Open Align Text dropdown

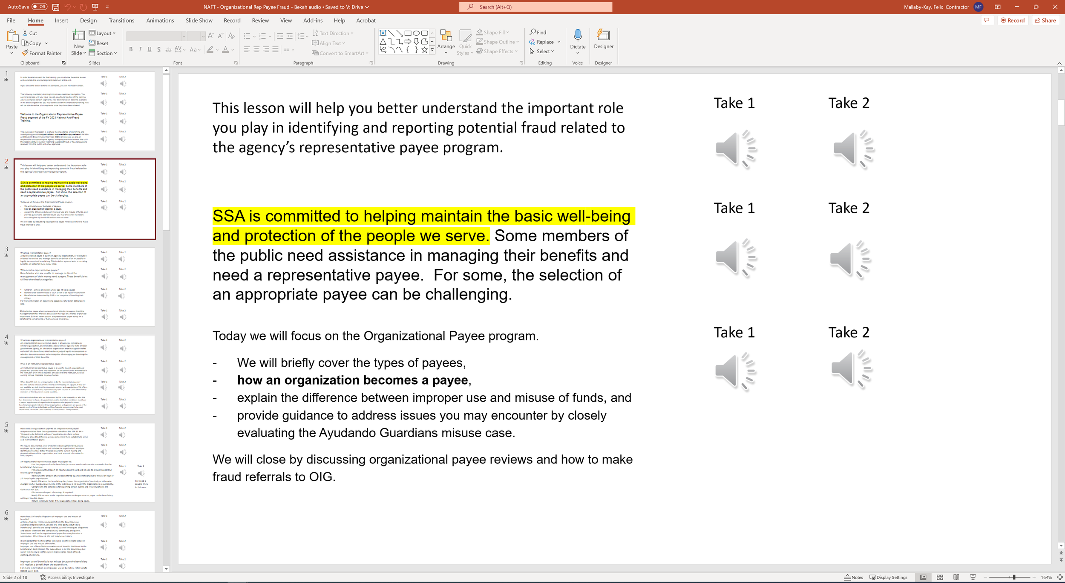328,43
